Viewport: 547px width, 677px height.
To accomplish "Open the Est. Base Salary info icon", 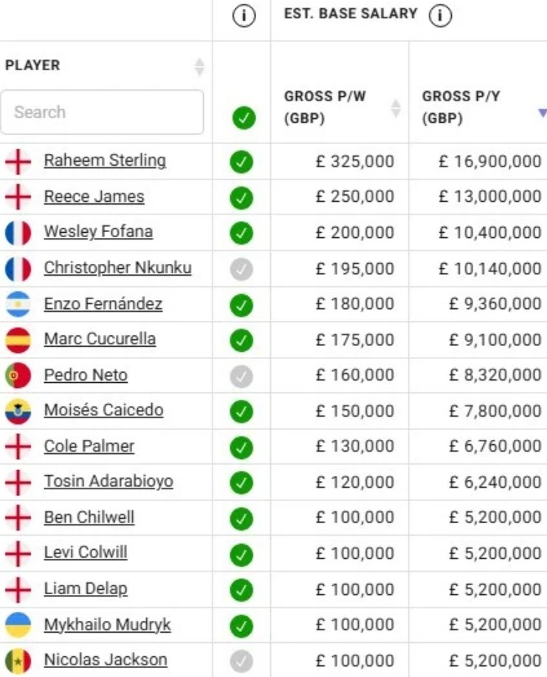I will click(x=440, y=16).
